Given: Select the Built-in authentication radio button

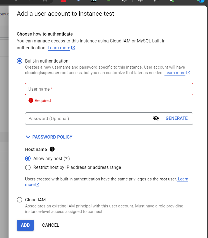Looking at the screenshot, I should [x=20, y=61].
